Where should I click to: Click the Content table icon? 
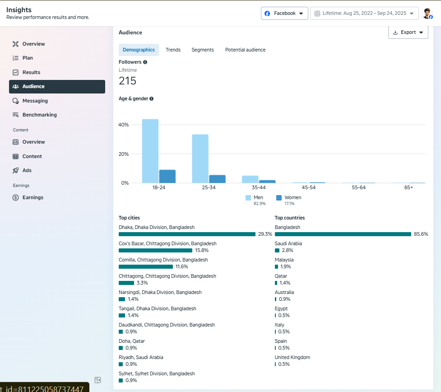[x=16, y=156]
